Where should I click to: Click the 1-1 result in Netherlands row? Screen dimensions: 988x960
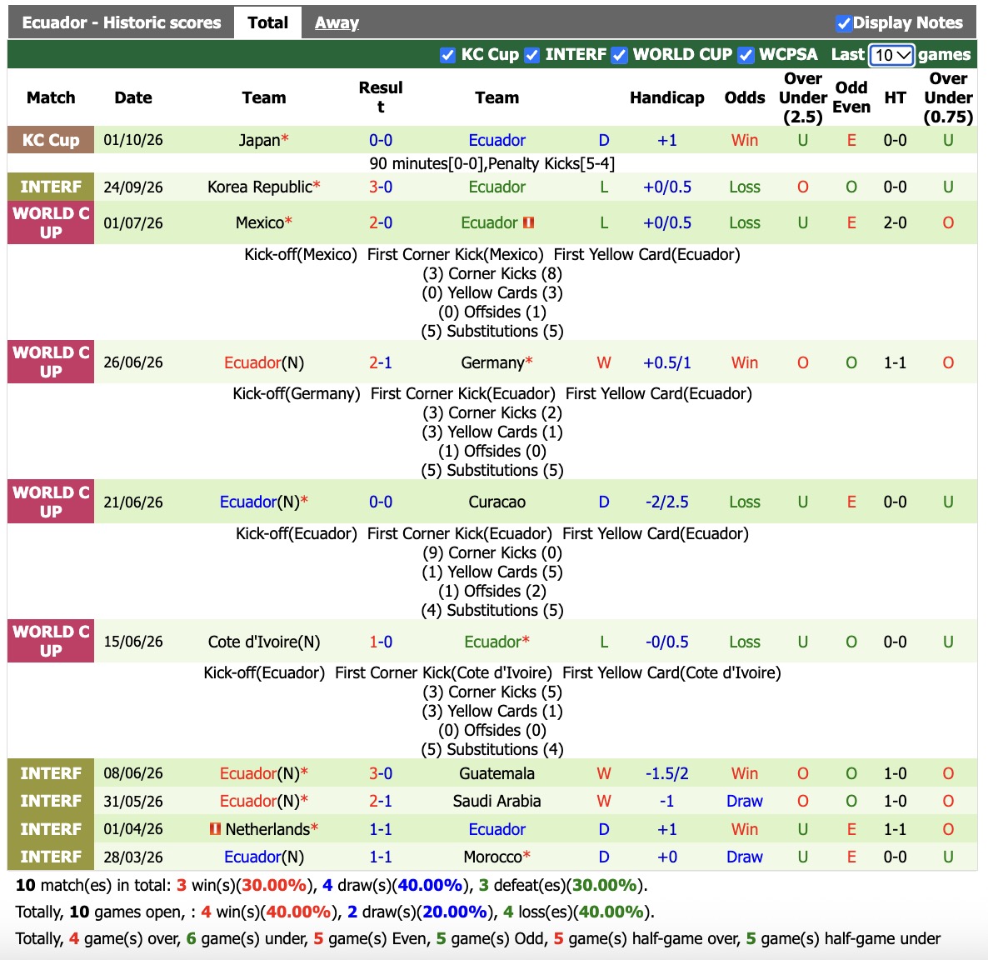click(x=381, y=829)
